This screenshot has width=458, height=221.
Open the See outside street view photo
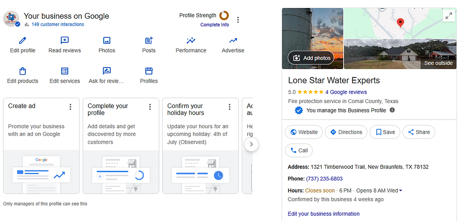click(400, 54)
